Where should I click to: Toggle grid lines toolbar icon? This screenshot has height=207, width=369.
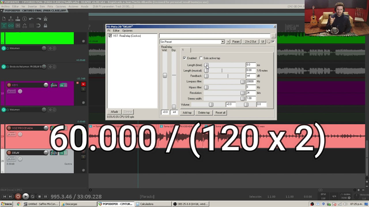point(31,26)
